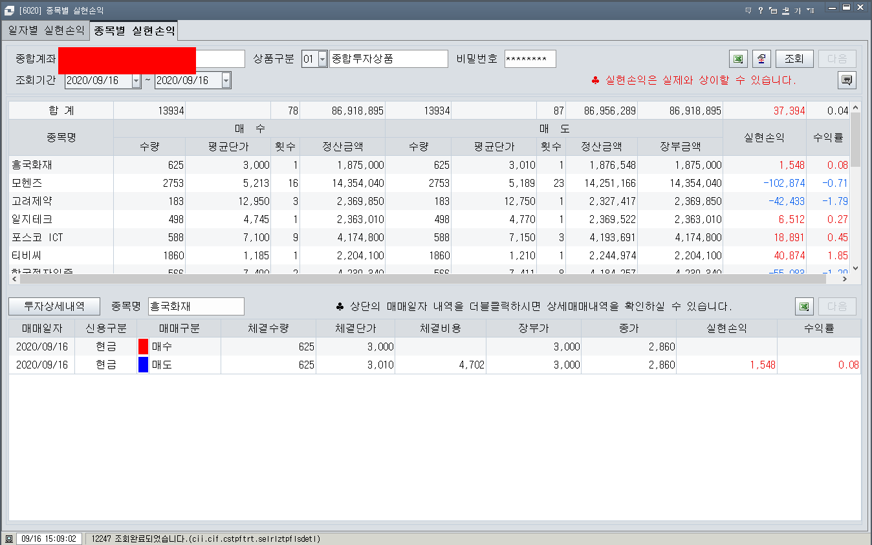Click the 40,874 profit value
The height and width of the screenshot is (545, 872).
[789, 255]
